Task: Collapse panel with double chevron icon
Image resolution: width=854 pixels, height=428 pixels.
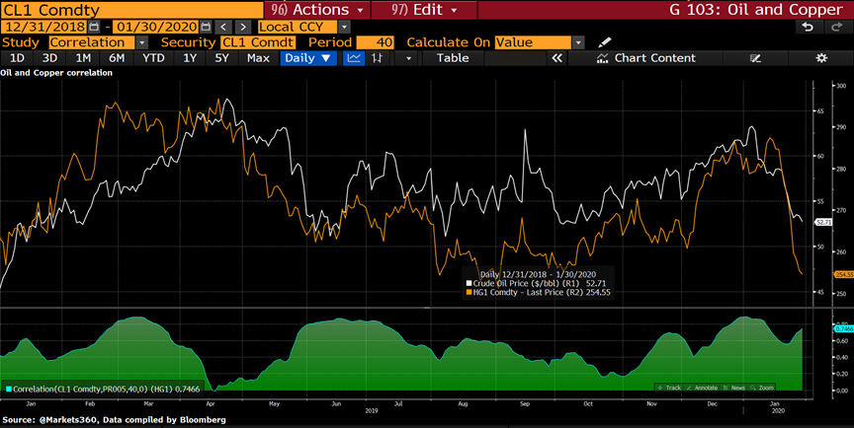Action: (556, 58)
